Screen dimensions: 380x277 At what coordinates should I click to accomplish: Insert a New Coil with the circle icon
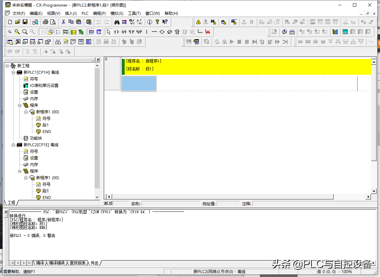pyautogui.click(x=162, y=32)
